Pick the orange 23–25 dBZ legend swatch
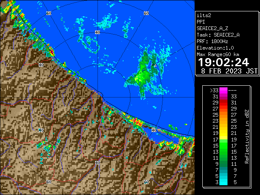This screenshot has height=195, width=260. [223, 121]
